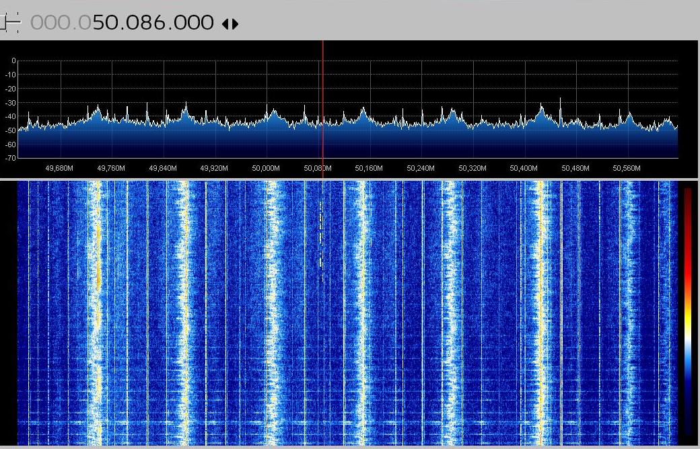Click the 50,400M frequency axis label
The height and width of the screenshot is (449, 700).
point(524,168)
